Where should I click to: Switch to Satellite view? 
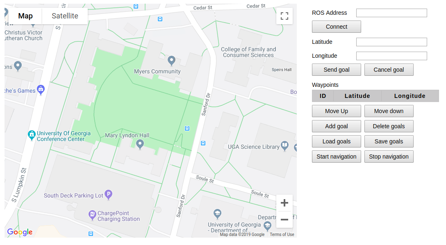coord(65,16)
